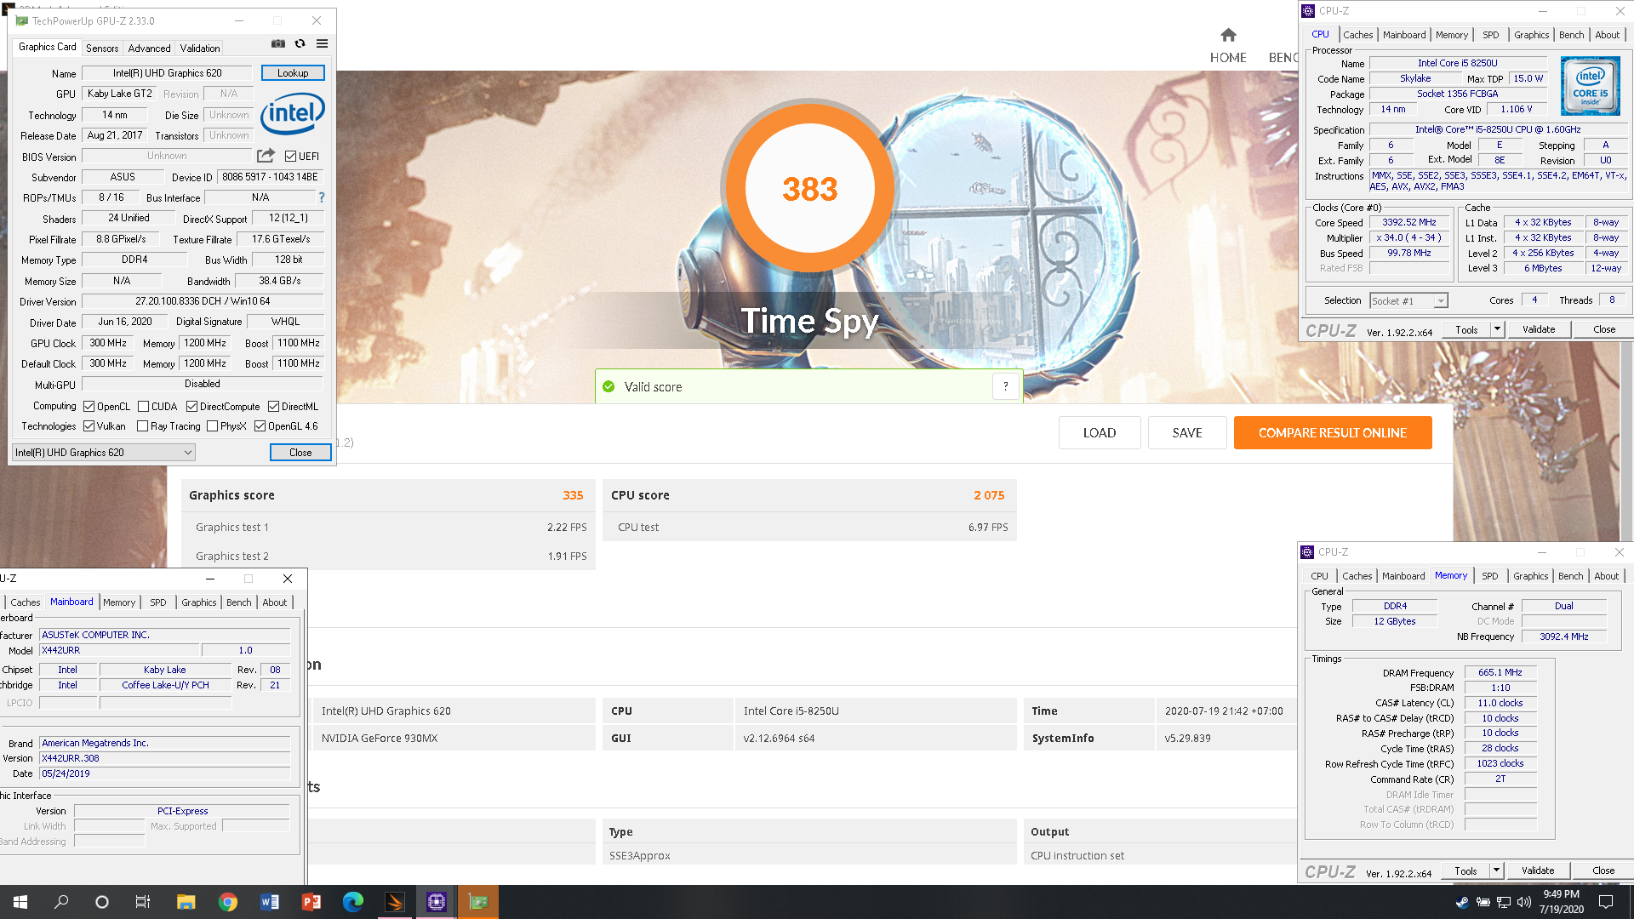Open Microsoft Edge from taskbar
The height and width of the screenshot is (919, 1634).
pyautogui.click(x=352, y=902)
